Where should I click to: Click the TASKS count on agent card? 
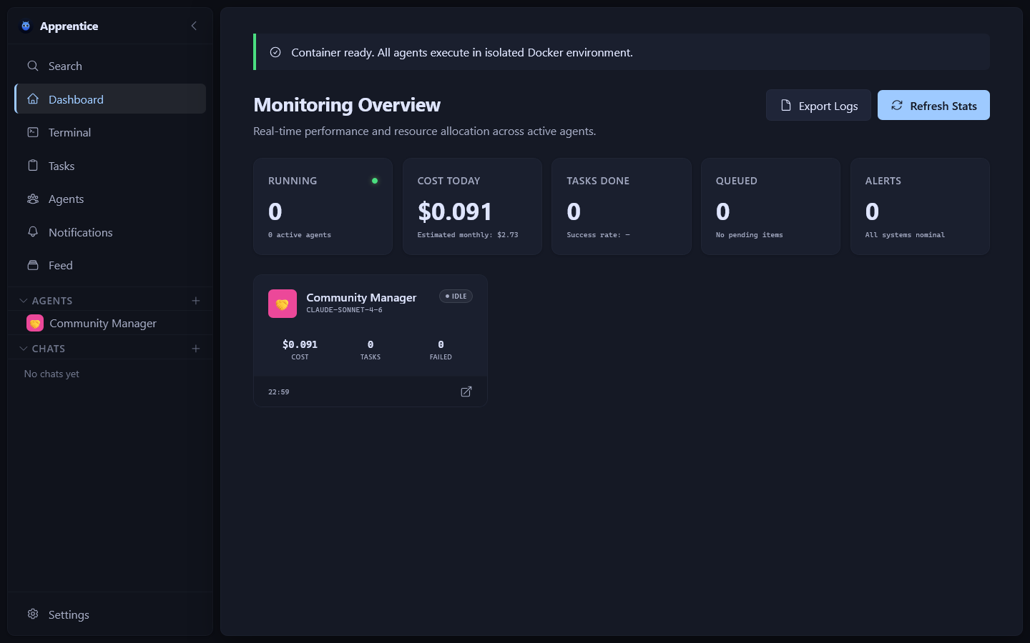click(x=371, y=344)
